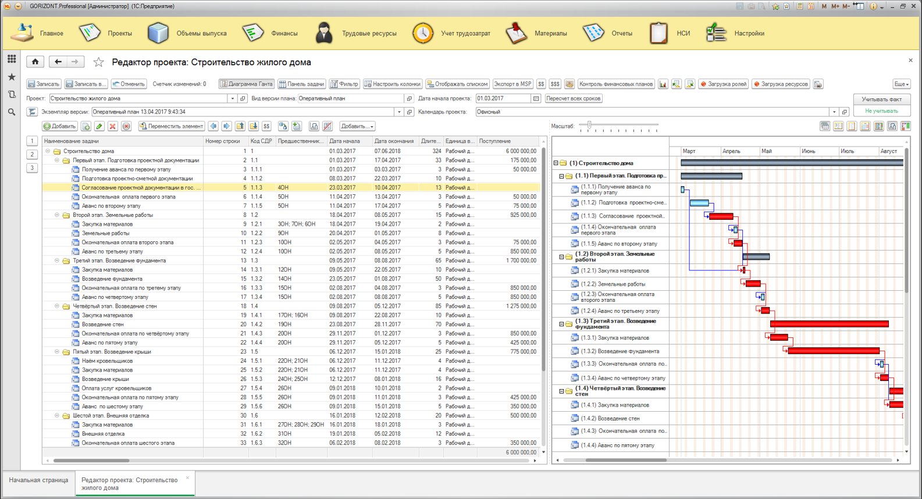
Task: Click Переместить элемент
Action: pyautogui.click(x=172, y=126)
